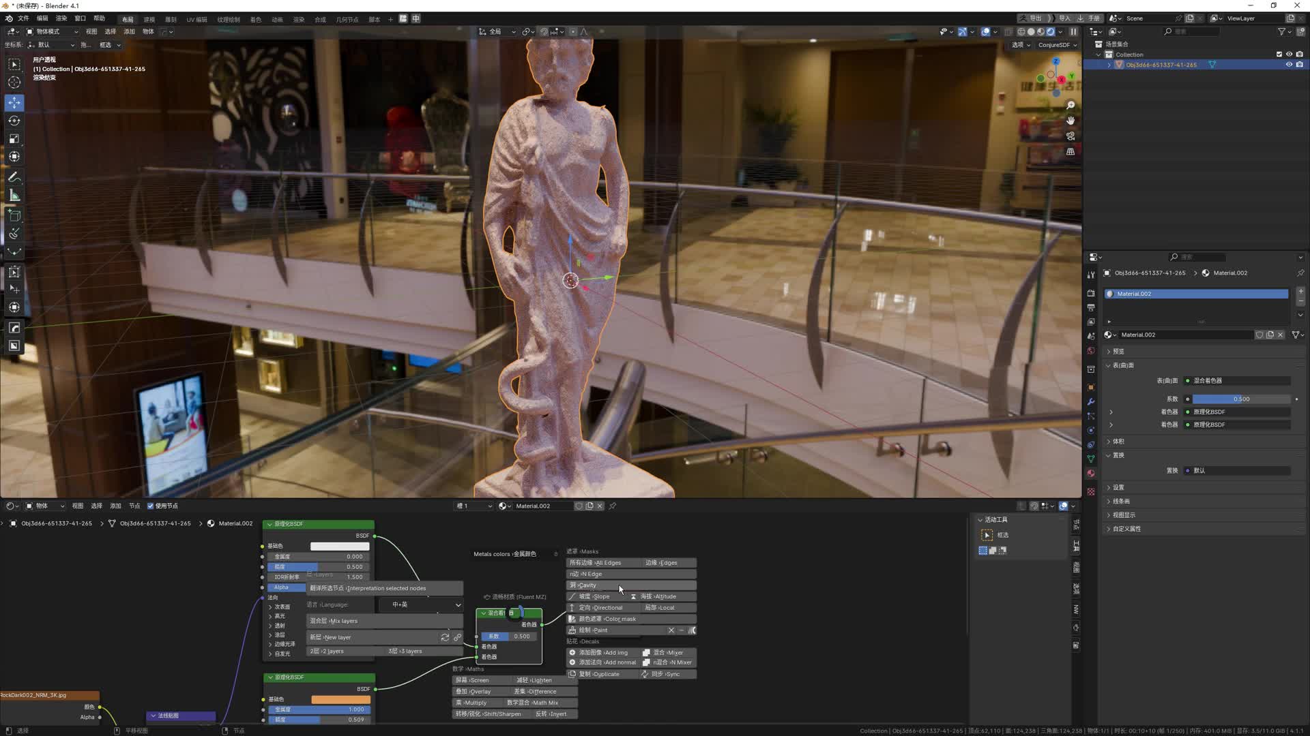Viewport: 1310px width, 736px height.
Task: Expand the 体积 panel
Action: [1118, 442]
